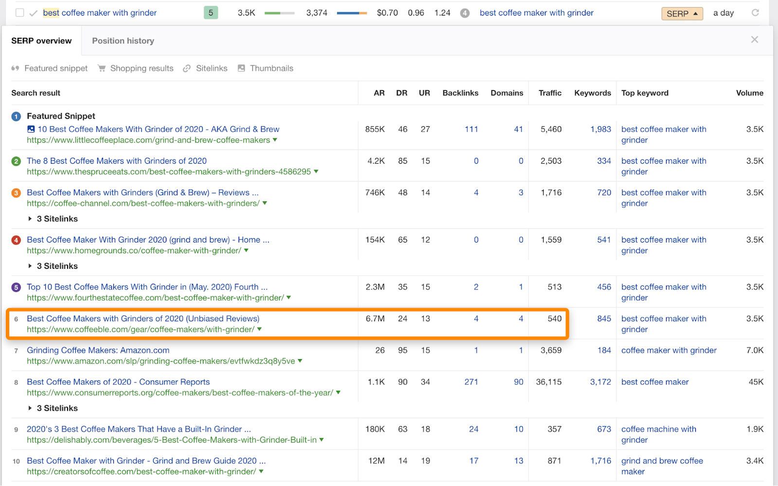Select the SERP overview tab

point(41,40)
